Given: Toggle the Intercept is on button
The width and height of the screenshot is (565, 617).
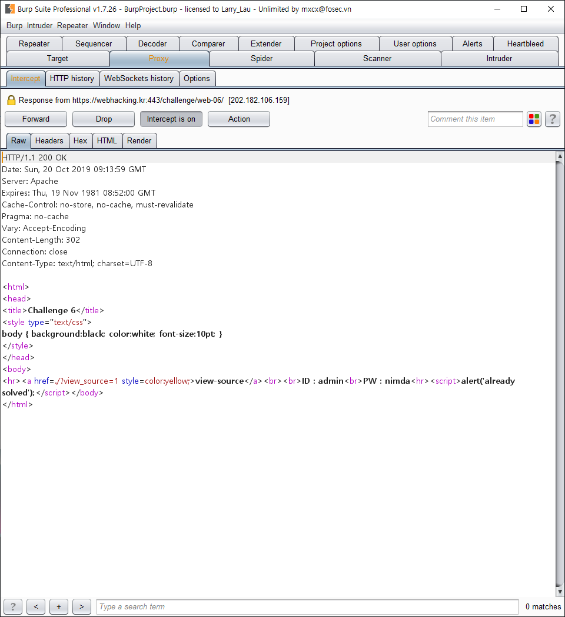Looking at the screenshot, I should click(171, 119).
